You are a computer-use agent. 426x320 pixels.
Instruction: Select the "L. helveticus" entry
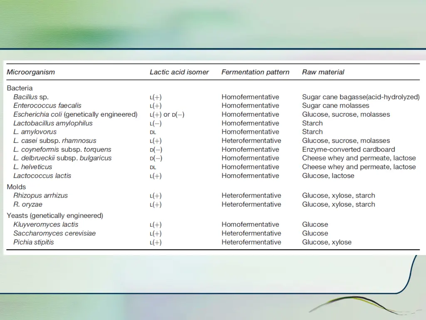tap(32, 167)
